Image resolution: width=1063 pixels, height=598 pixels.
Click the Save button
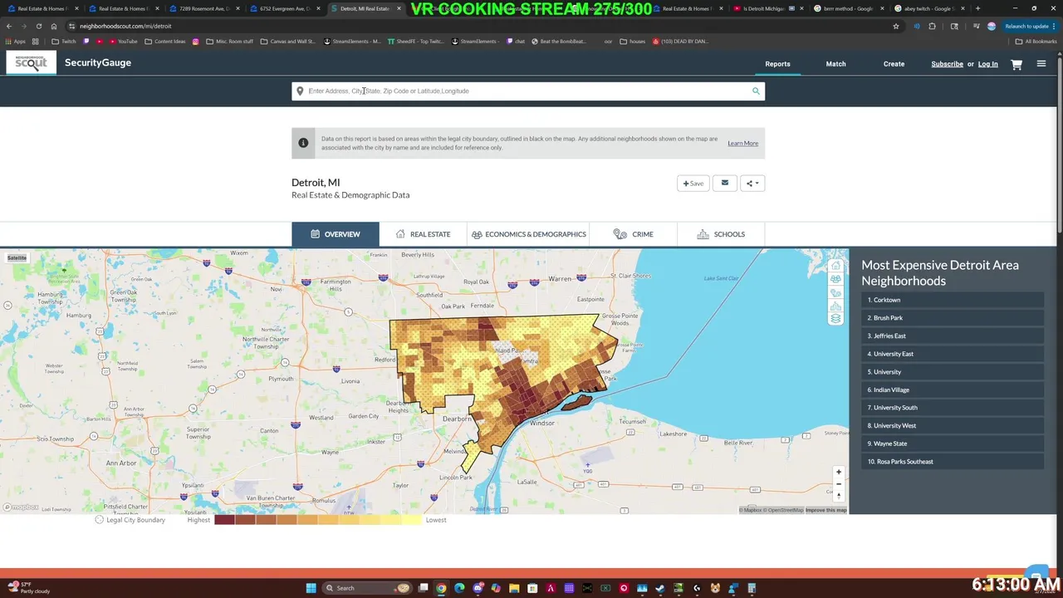[693, 183]
